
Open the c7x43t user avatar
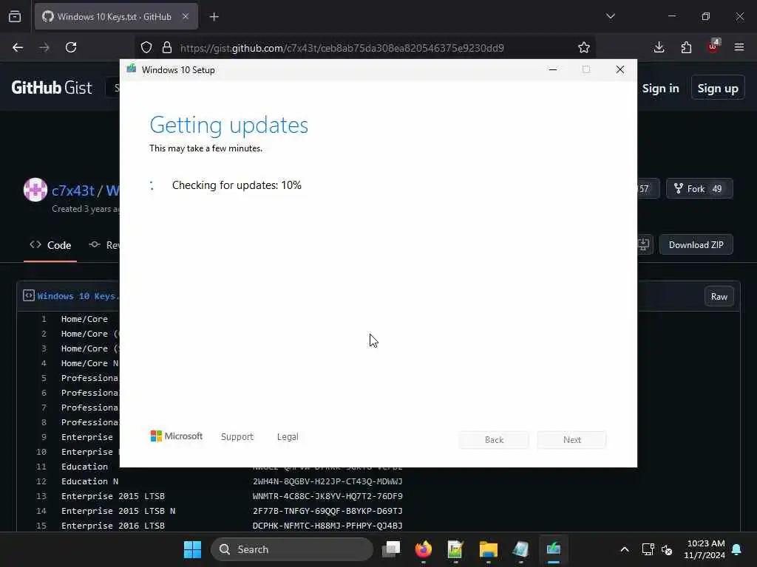[35, 190]
